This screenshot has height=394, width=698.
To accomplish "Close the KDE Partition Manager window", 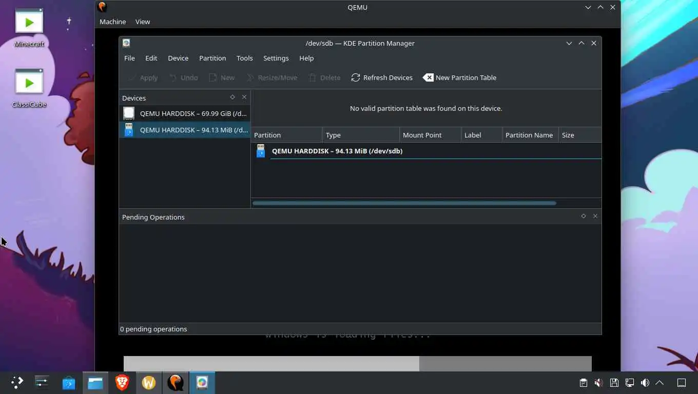I will [x=594, y=43].
